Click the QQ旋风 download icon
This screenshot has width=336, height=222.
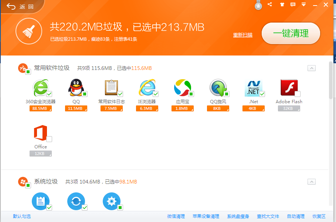[218, 88]
